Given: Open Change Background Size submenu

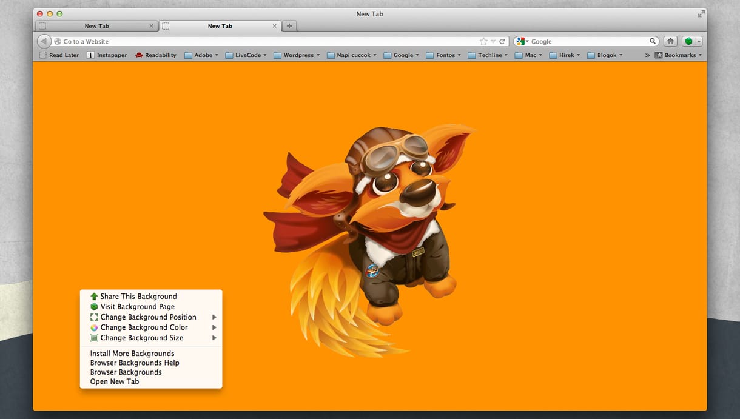Looking at the screenshot, I should [151, 338].
